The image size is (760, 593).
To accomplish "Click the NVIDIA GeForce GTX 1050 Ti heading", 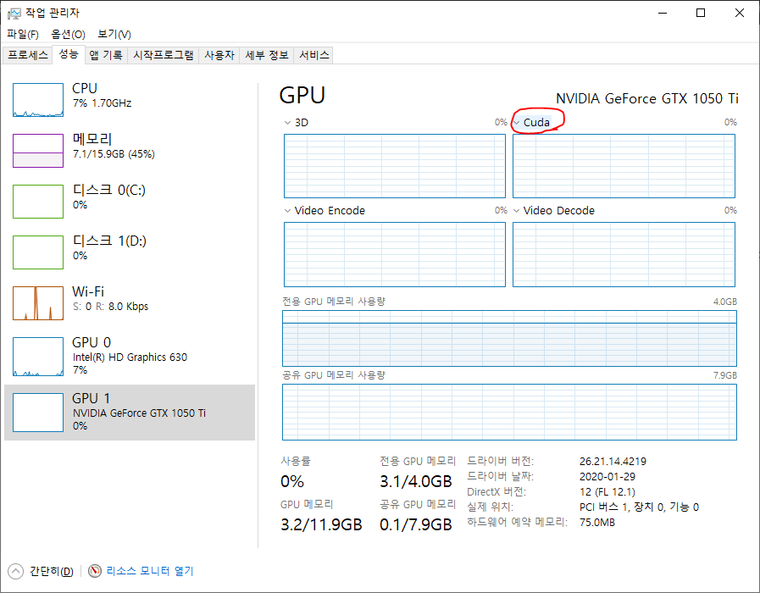I will point(647,99).
